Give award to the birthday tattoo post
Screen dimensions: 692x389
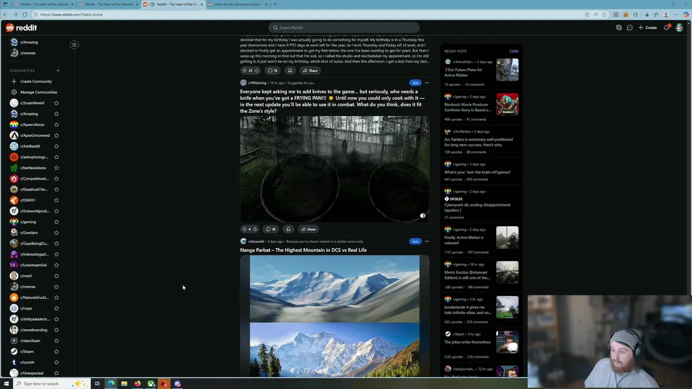tap(290, 70)
